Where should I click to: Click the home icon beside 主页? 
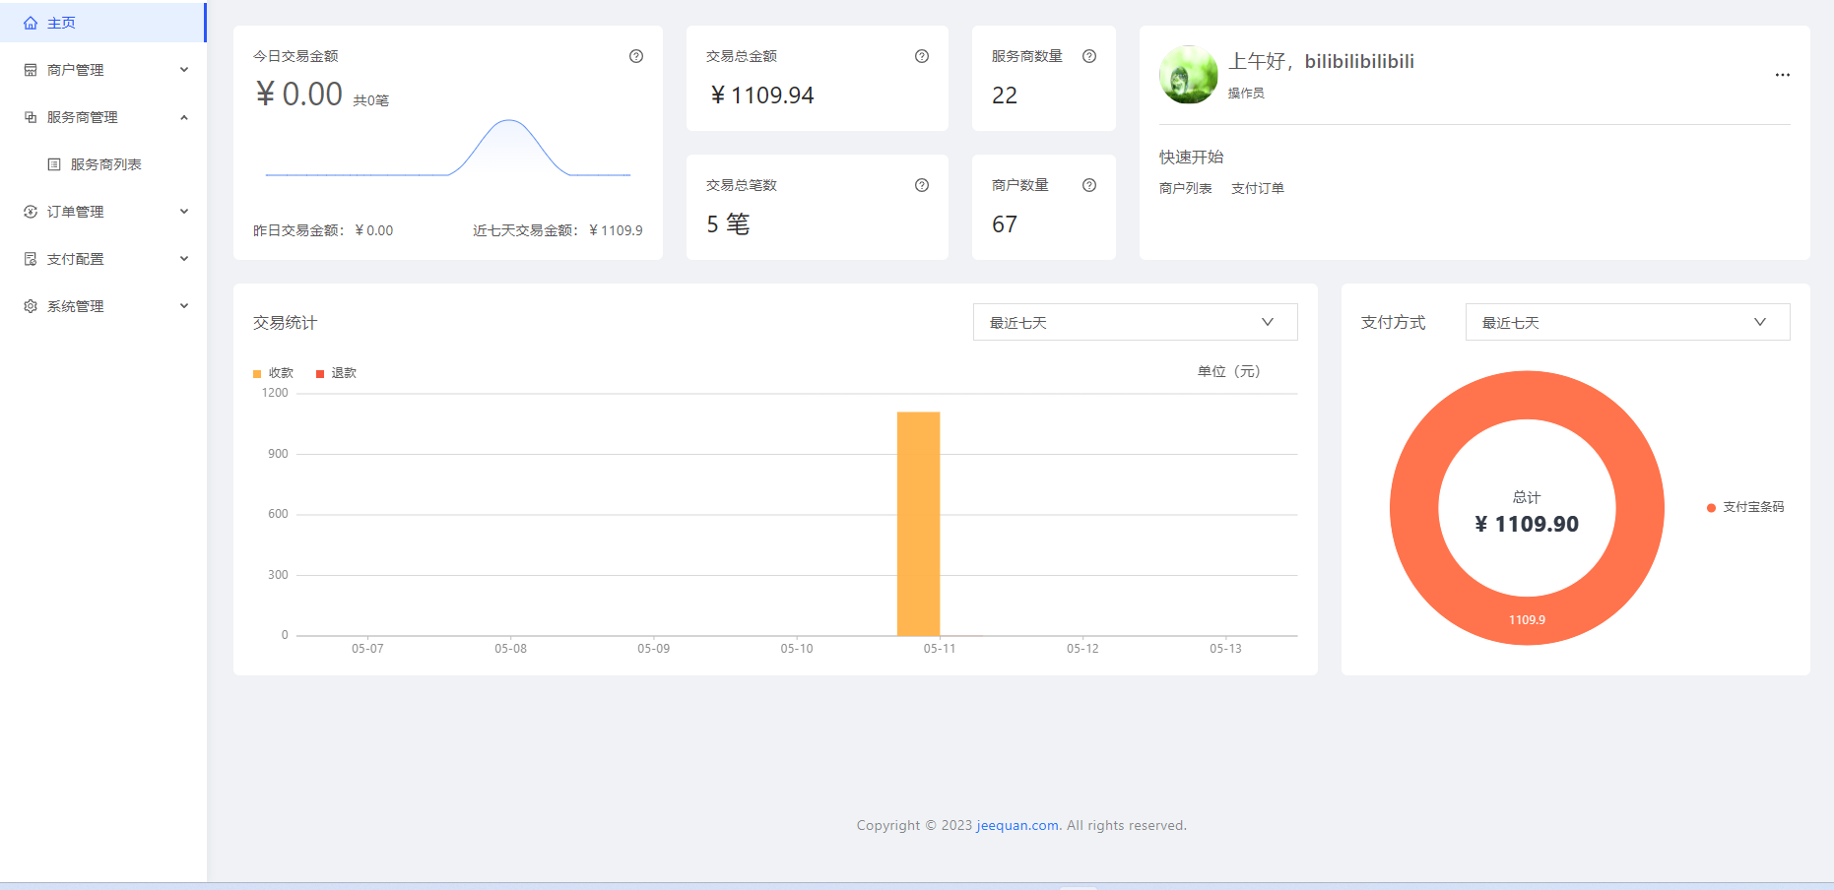click(x=31, y=23)
